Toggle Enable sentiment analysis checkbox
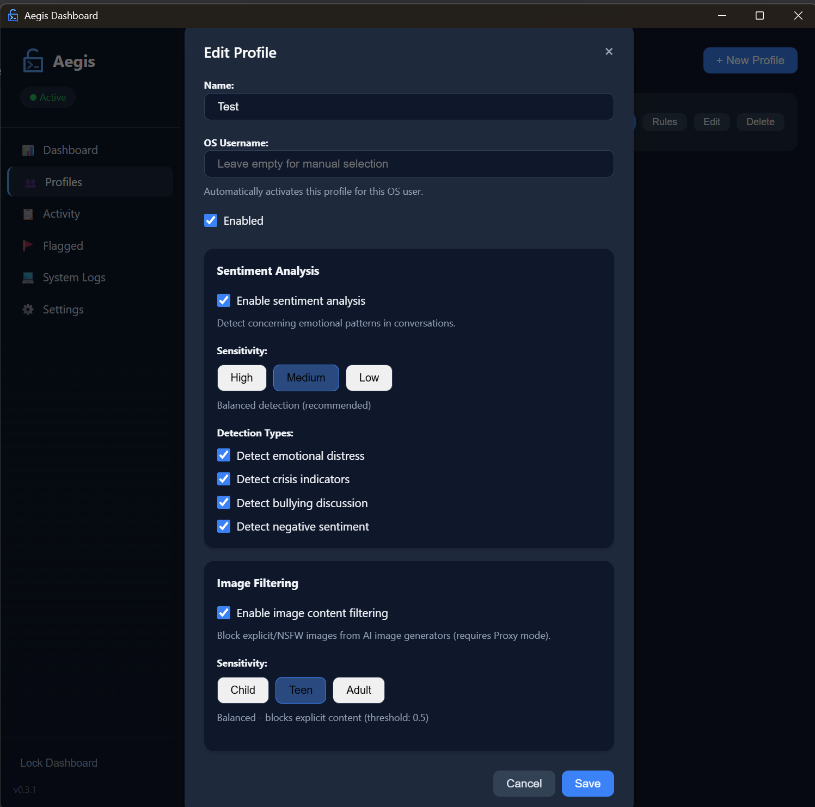This screenshot has width=815, height=807. [x=224, y=300]
